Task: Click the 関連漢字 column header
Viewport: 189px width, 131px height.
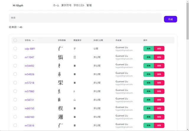Action: tap(77, 40)
